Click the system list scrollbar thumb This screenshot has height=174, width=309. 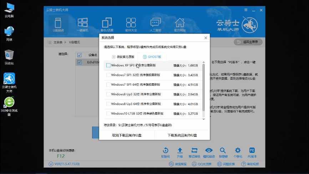[x=204, y=87]
